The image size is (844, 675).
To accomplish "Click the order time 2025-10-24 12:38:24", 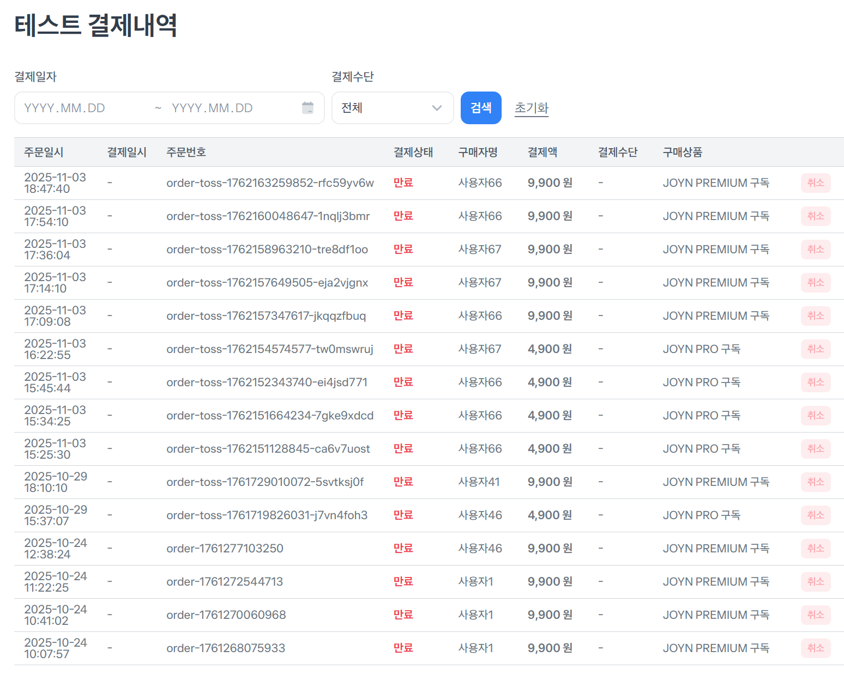I will pyautogui.click(x=56, y=549).
